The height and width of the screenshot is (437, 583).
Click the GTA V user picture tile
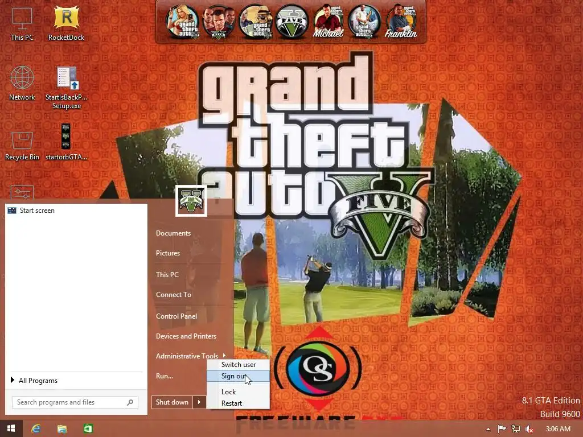191,201
